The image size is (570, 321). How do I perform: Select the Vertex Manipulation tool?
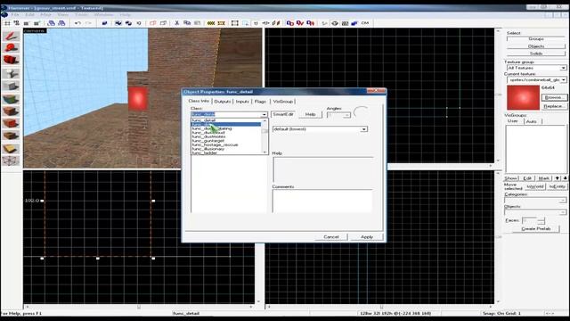pyautogui.click(x=11, y=160)
